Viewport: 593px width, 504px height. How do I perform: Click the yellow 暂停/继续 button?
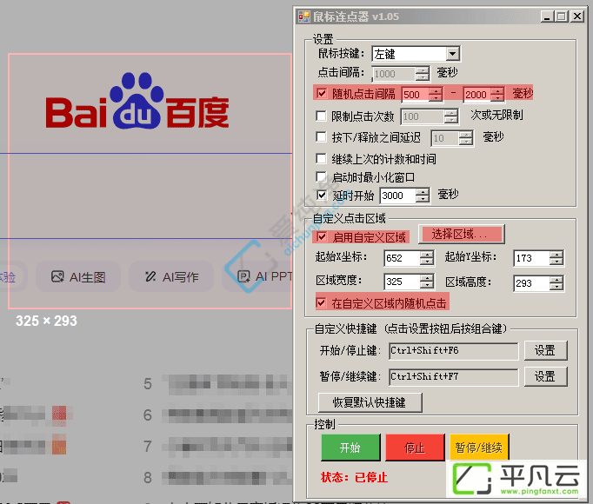(x=479, y=448)
